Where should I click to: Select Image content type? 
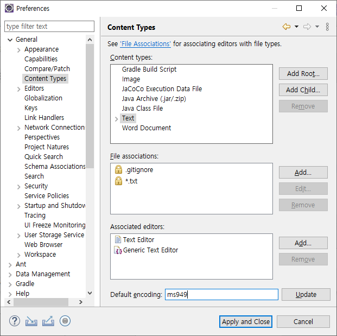pyautogui.click(x=131, y=79)
